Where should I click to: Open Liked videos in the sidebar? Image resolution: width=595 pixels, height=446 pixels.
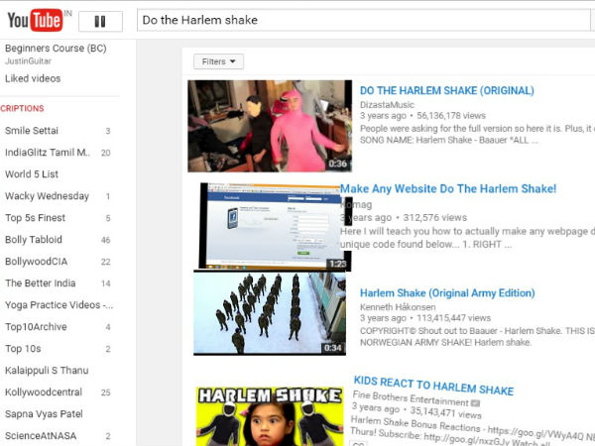[33, 78]
